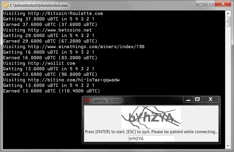Click the 'Getting 37.6000 uBTC' countdown line
234x152 pixels.
click(x=49, y=19)
